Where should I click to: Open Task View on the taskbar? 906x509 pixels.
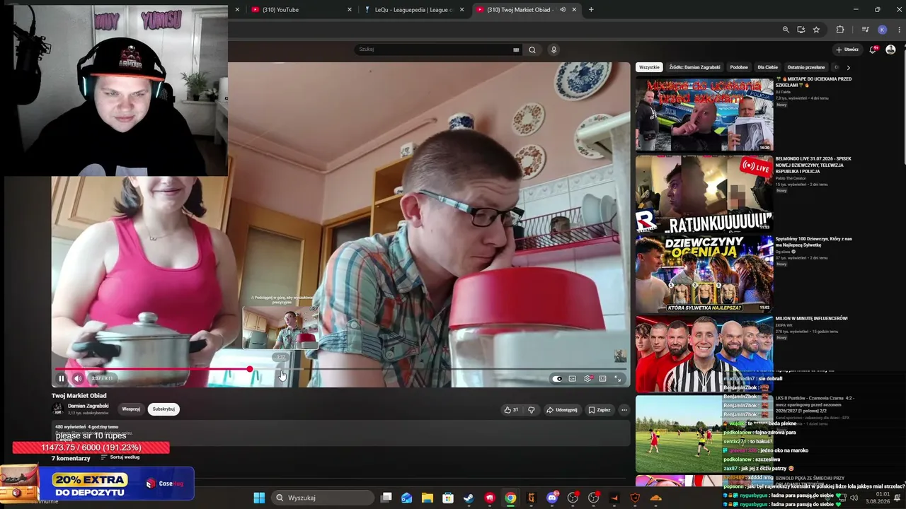click(386, 498)
